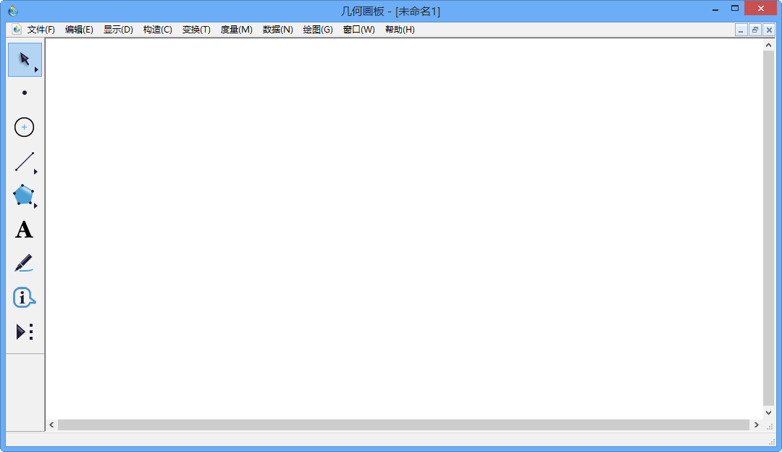Click the vertical scrollbar down arrow
This screenshot has height=452, width=782.
769,412
